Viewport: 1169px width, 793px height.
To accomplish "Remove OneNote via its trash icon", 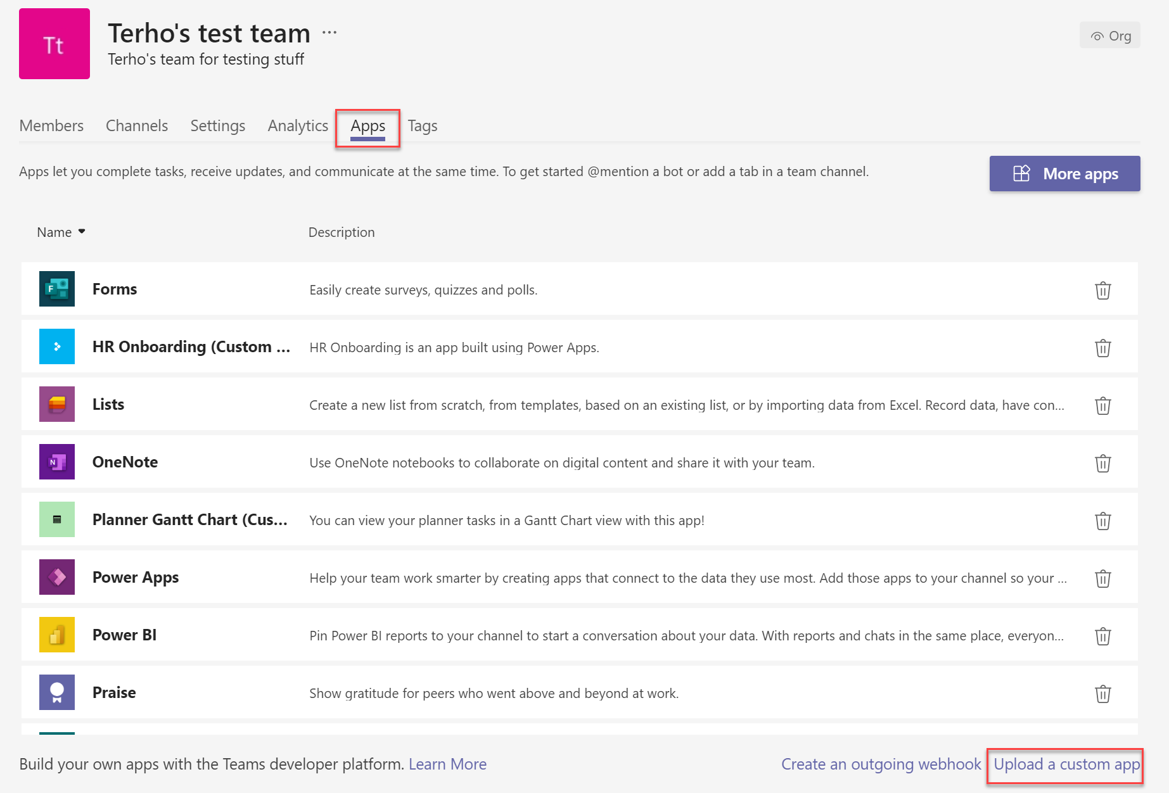I will coord(1102,463).
